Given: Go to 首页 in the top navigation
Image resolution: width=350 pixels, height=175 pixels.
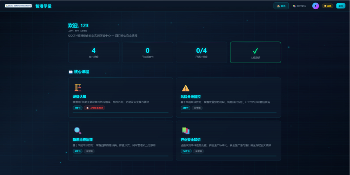Looking at the screenshot, I should [x=281, y=6].
